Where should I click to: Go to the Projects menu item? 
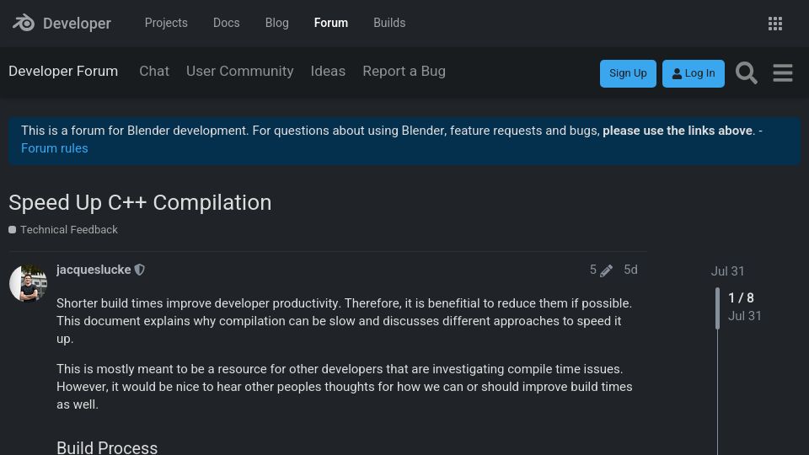(166, 23)
